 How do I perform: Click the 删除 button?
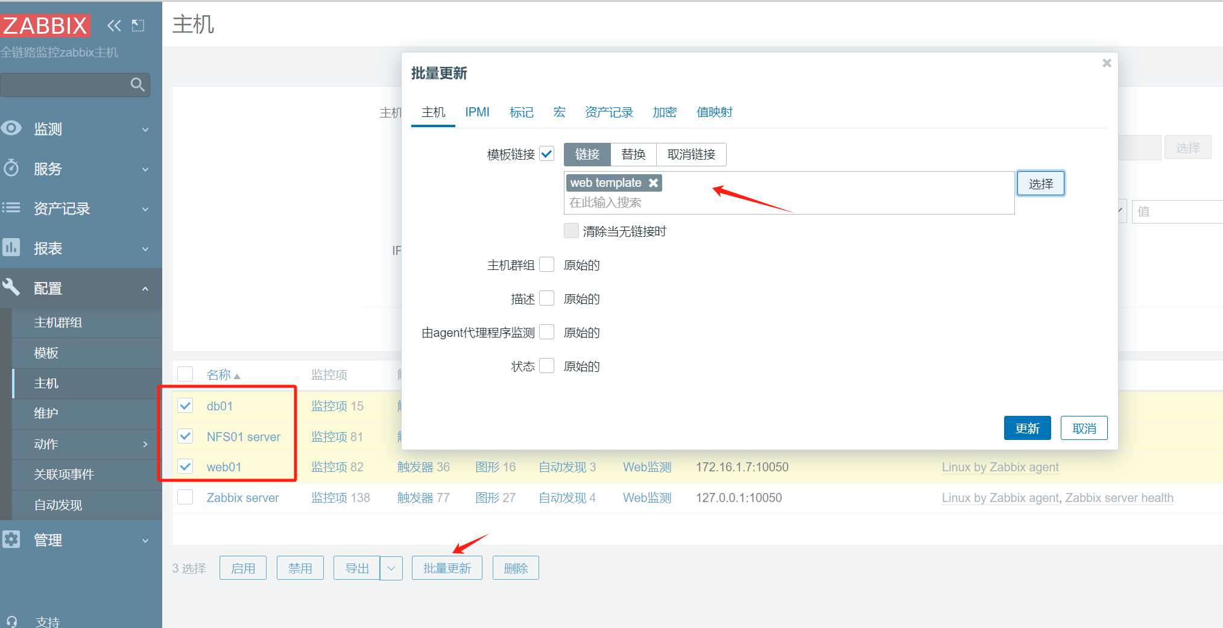(x=516, y=568)
